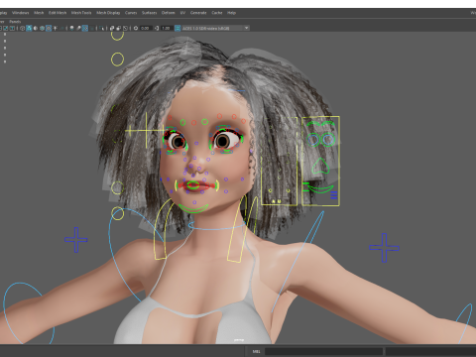Enable motion blur in viewport
The image size is (476, 357).
(x=78, y=28)
